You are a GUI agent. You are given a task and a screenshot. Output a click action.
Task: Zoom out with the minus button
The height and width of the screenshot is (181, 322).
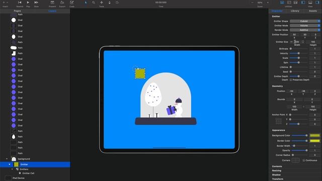click(252, 3)
